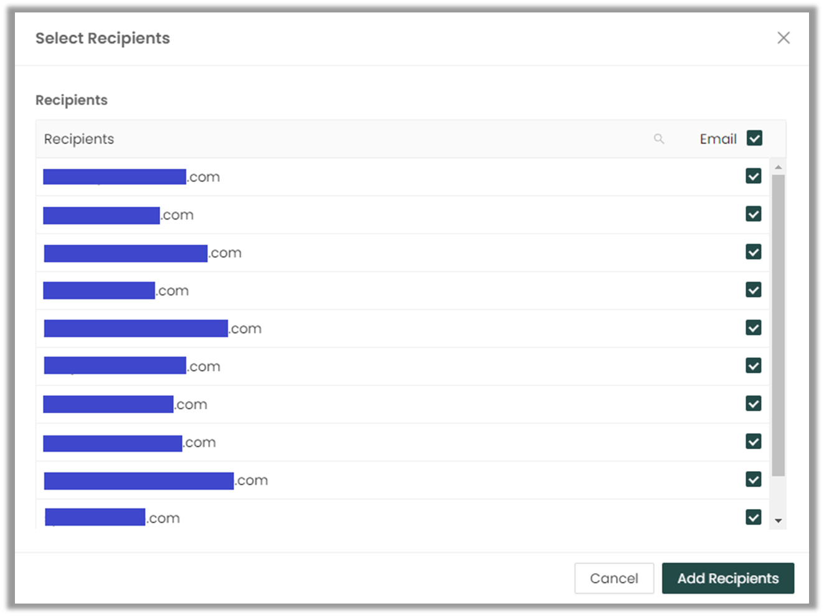
Task: Close the Select Recipients dialog
Action: (x=784, y=38)
